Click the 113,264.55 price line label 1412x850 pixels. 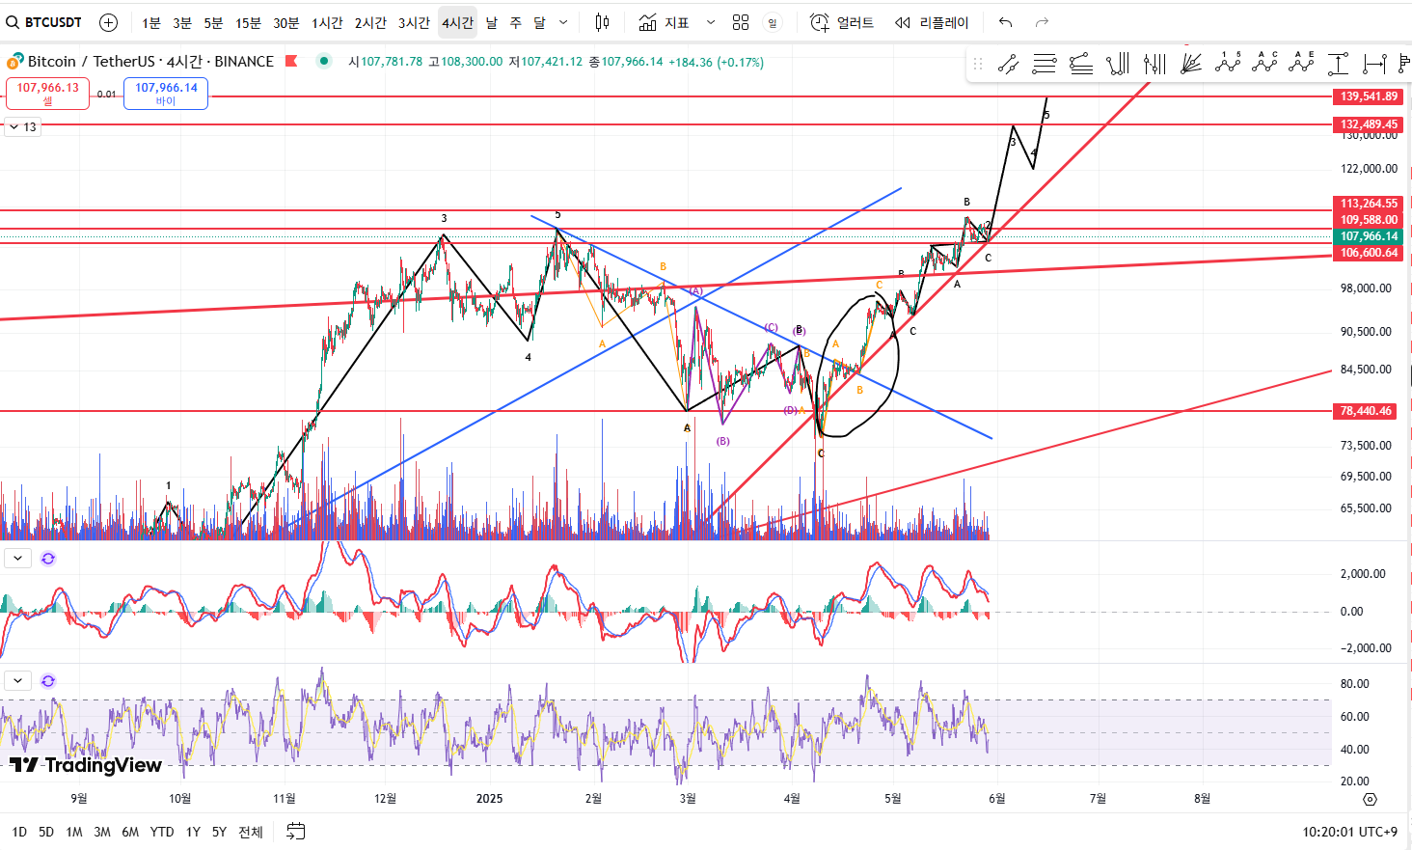pyautogui.click(x=1369, y=204)
